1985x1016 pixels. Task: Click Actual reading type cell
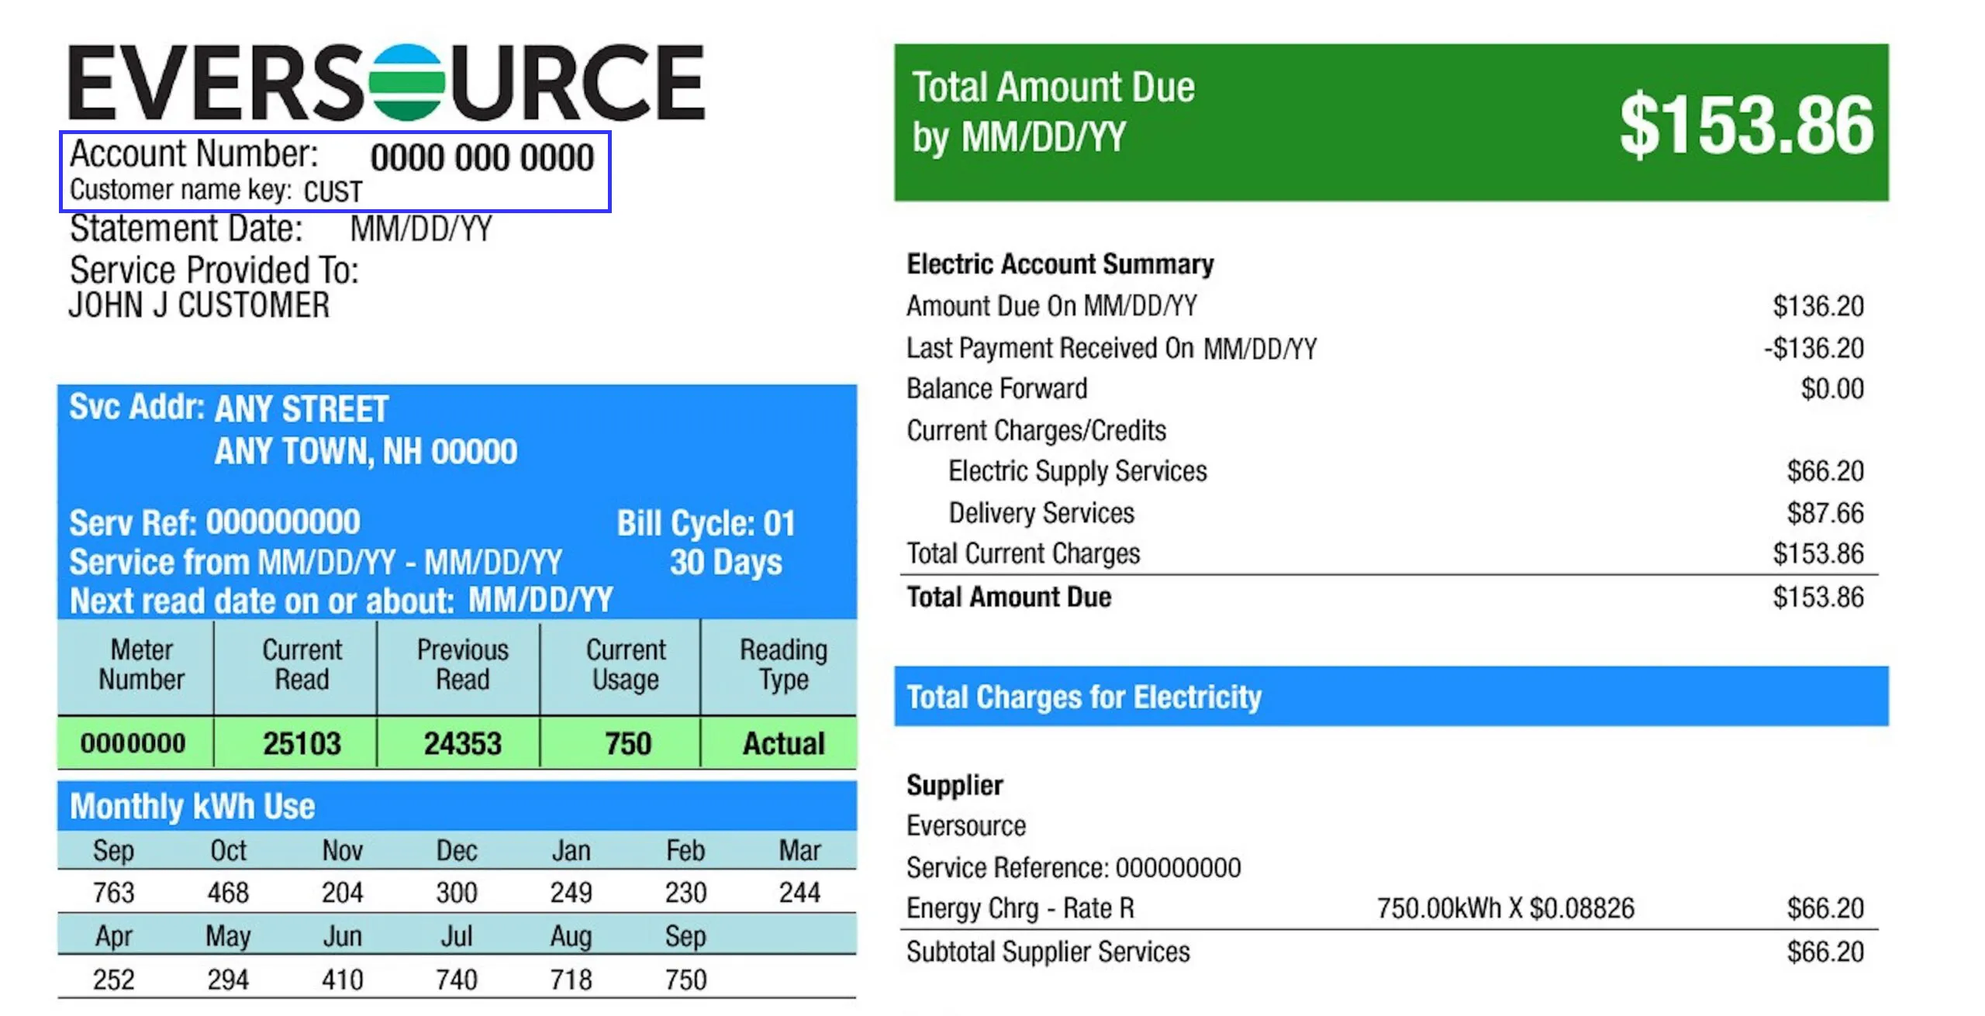pos(784,744)
